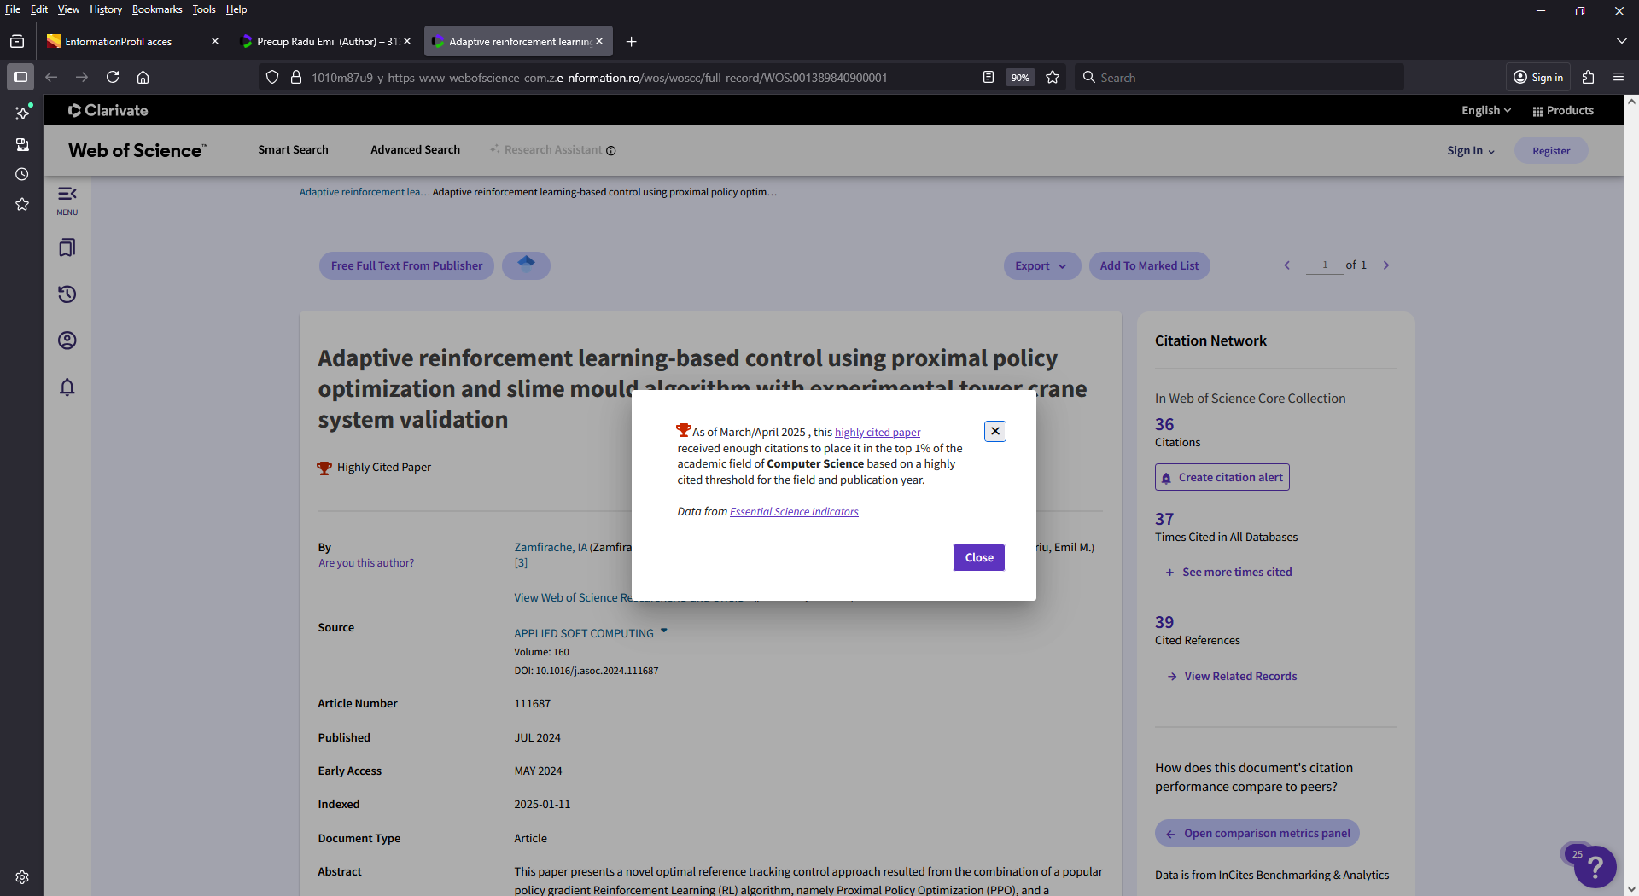This screenshot has height=896, width=1639.
Task: Click the Create citation alert button
Action: pos(1222,478)
